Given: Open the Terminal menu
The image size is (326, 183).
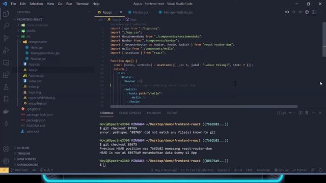Looking at the screenshot, I should (x=82, y=4).
